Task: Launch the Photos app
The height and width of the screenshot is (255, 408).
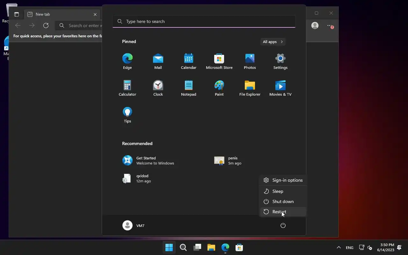Action: tap(250, 62)
